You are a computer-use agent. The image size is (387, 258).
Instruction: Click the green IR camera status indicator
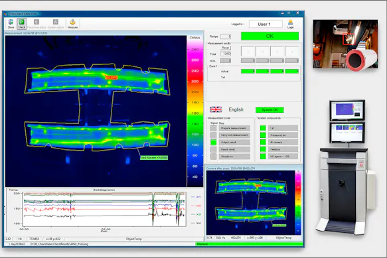click(x=263, y=143)
